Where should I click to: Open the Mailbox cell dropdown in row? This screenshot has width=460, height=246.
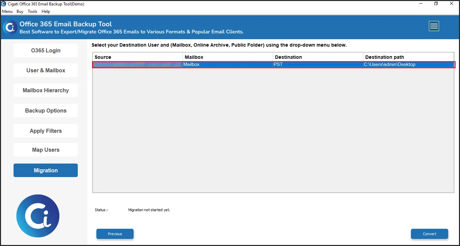(228, 64)
